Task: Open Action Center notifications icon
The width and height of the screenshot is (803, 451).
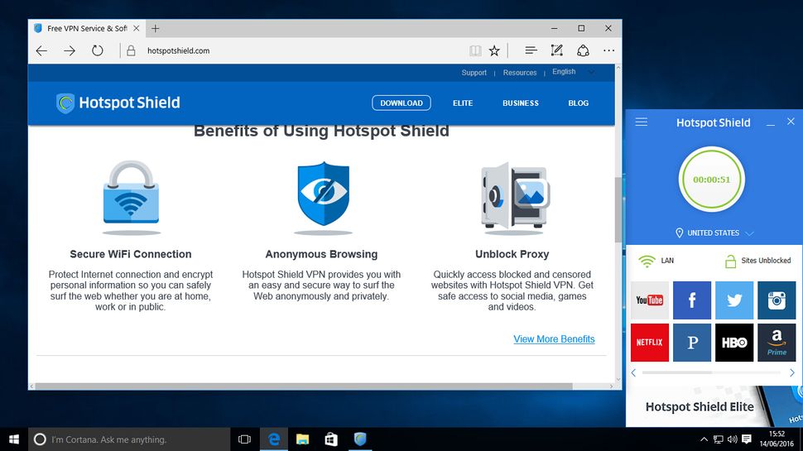Action: point(747,439)
